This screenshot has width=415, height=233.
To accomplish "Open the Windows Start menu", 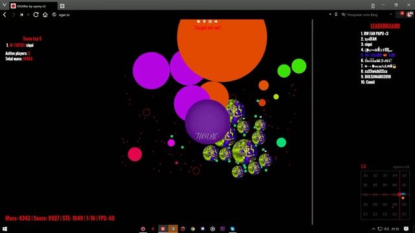I will [x=5, y=228].
